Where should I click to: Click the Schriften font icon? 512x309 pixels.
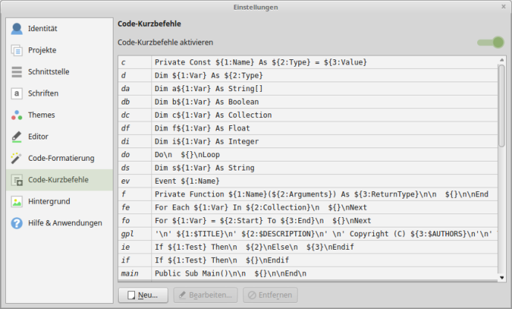pyautogui.click(x=16, y=93)
